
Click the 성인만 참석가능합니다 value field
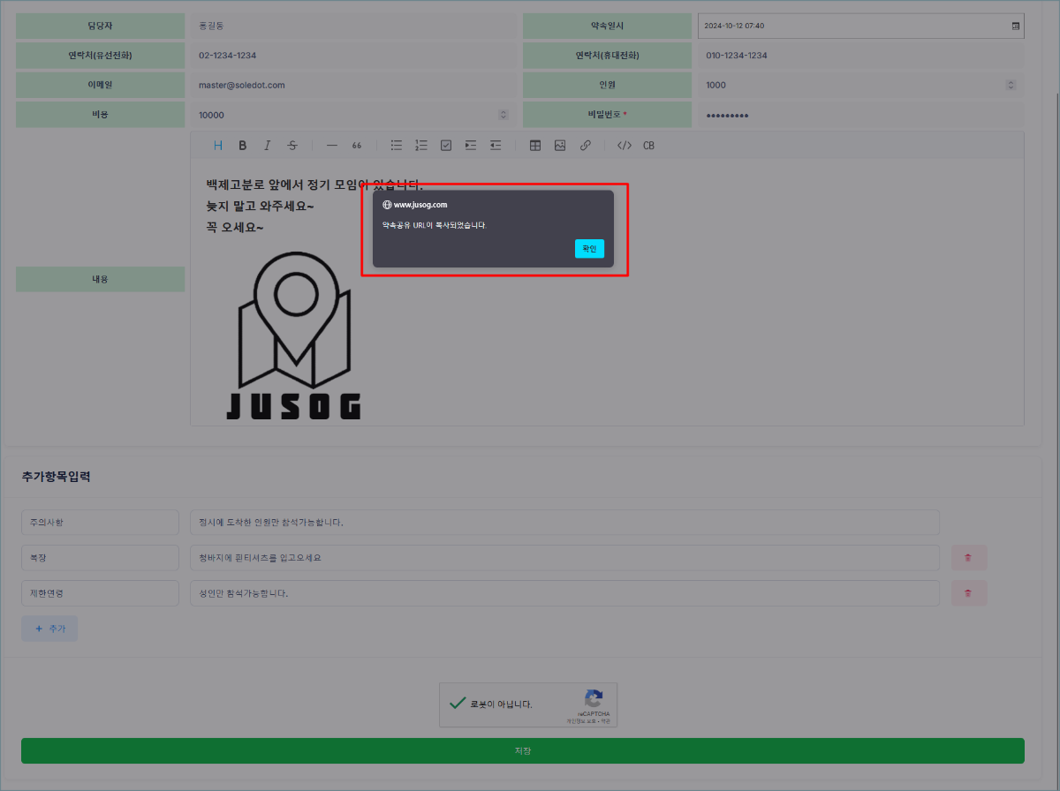(564, 593)
